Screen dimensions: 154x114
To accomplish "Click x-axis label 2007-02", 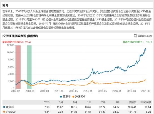I will [x=16, y=91].
